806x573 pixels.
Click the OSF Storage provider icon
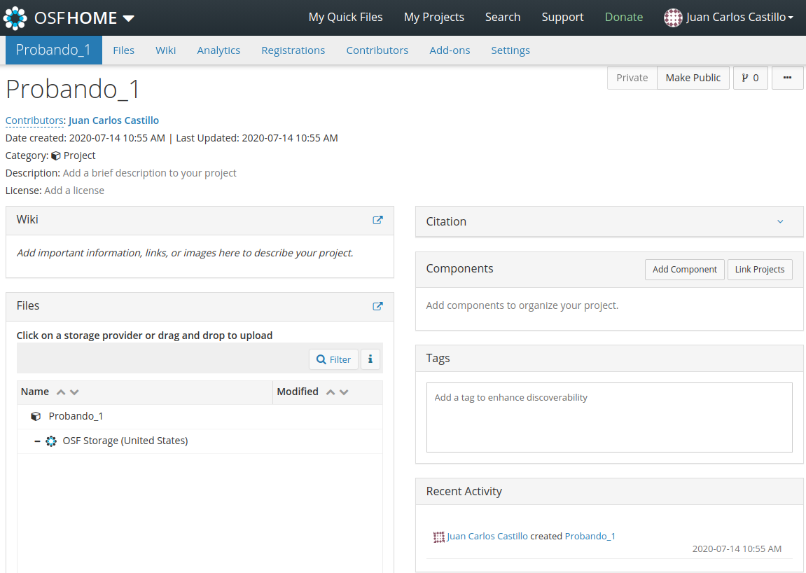pos(51,441)
